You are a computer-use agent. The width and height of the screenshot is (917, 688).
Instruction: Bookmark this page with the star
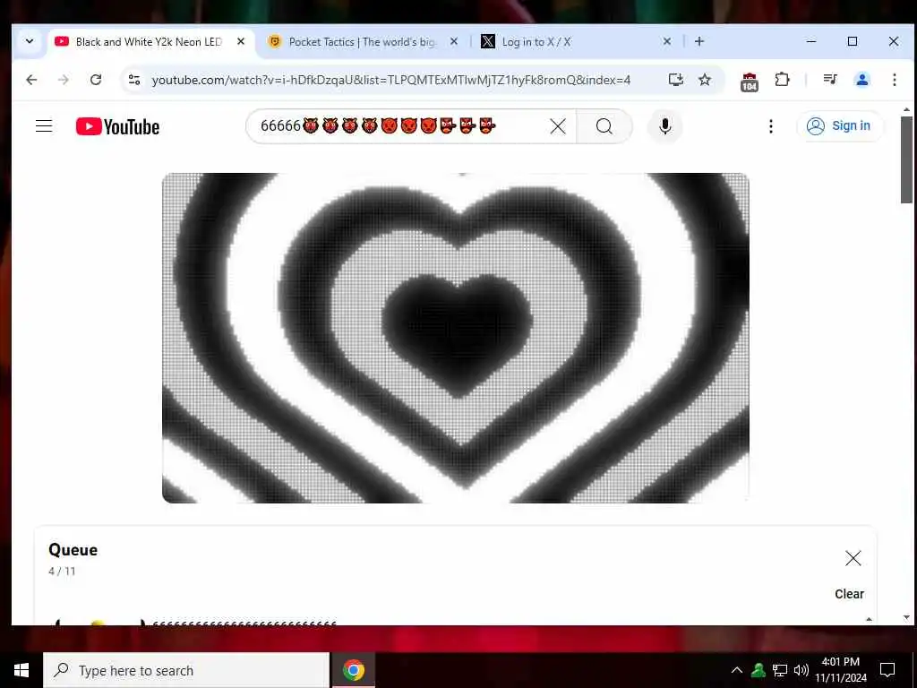705,80
